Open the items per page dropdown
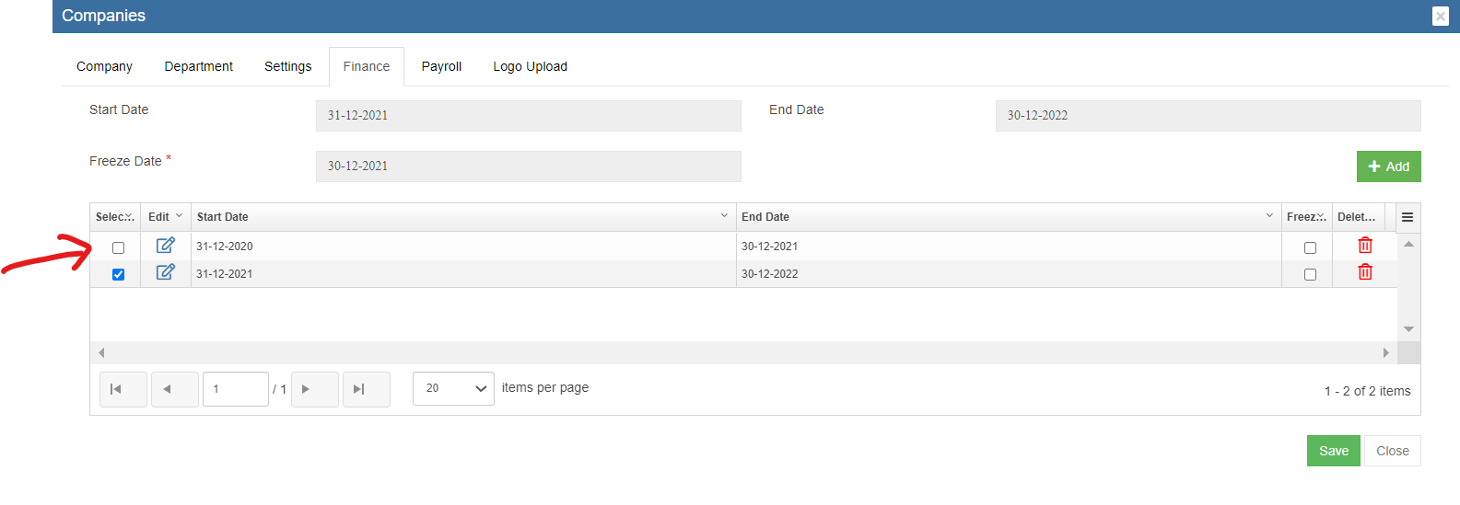1460x505 pixels. click(x=453, y=388)
